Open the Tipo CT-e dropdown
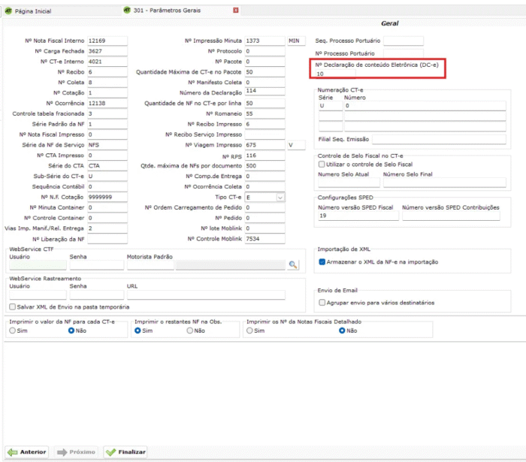 click(280, 197)
